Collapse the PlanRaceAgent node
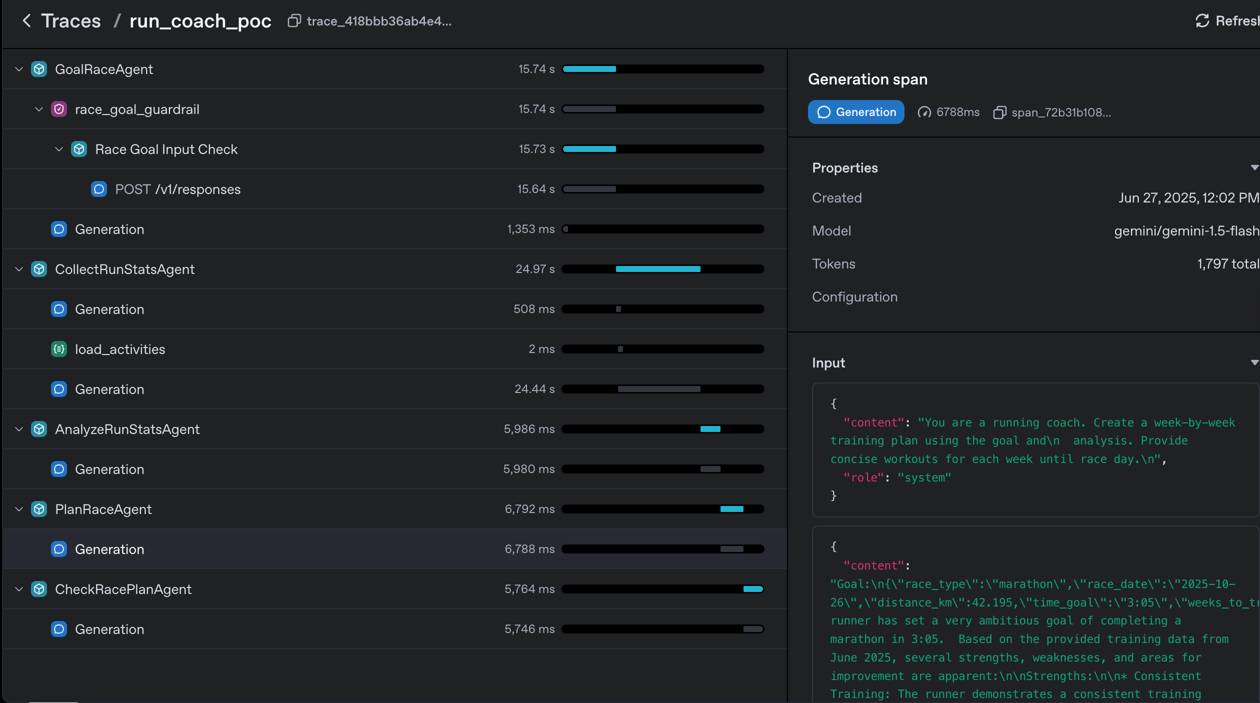Image resolution: width=1260 pixels, height=703 pixels. click(19, 509)
